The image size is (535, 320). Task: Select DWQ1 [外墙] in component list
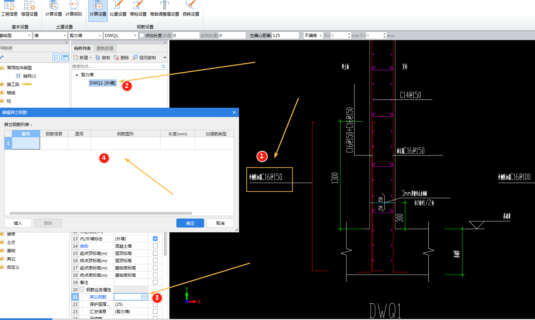click(103, 83)
